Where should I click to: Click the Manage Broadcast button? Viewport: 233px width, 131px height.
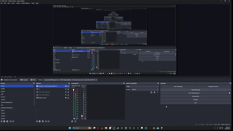(x=213, y=86)
